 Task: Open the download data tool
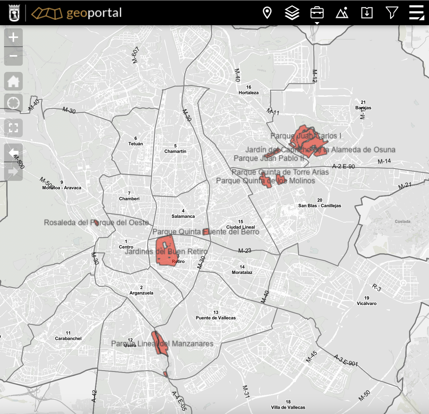point(367,13)
